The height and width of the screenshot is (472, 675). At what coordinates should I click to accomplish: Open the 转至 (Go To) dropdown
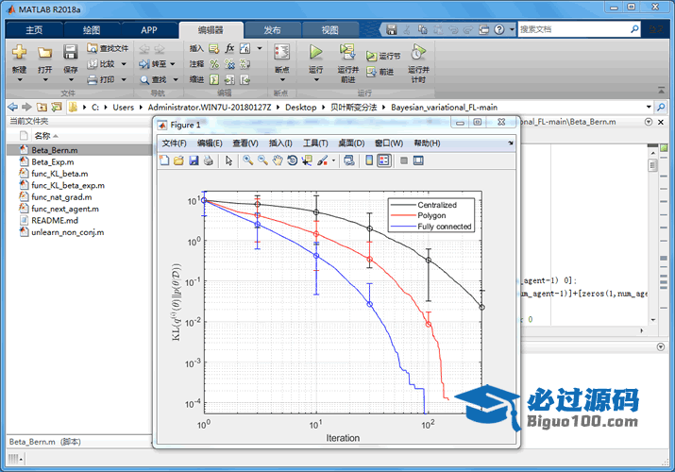point(173,64)
